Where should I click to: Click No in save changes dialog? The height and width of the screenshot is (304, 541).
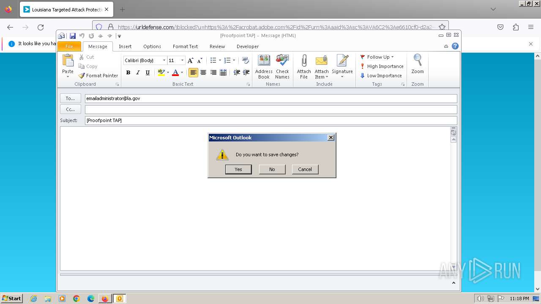[272, 169]
